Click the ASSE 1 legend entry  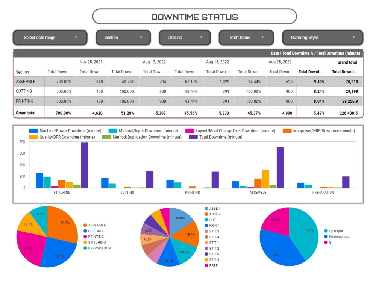[x=212, y=209]
